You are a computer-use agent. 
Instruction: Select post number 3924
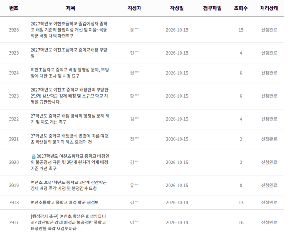(x=14, y=73)
